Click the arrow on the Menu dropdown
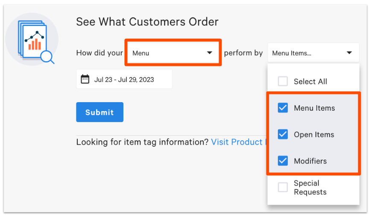The width and height of the screenshot is (371, 217). (x=210, y=53)
